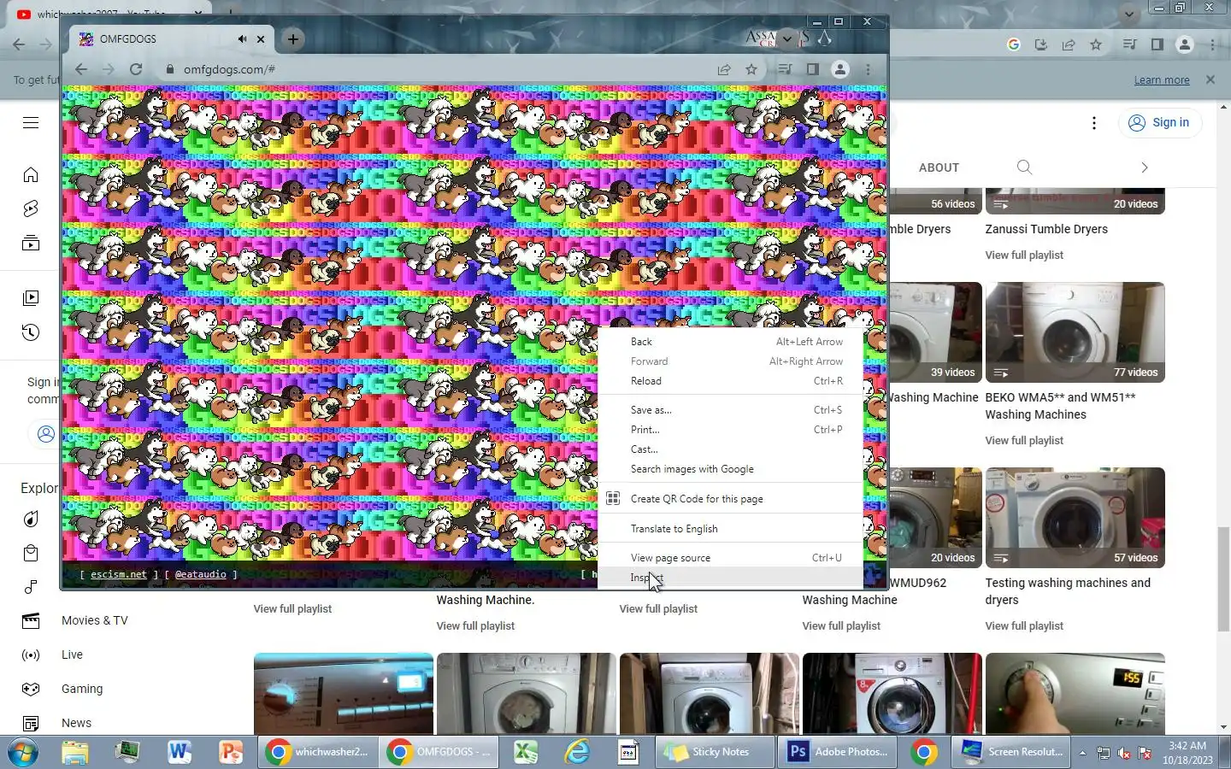
Task: View site info lock icon for omfgdogs.com
Action: (x=169, y=70)
